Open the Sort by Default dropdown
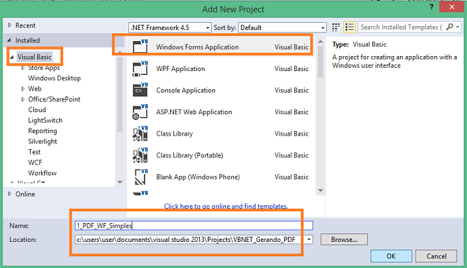The width and height of the screenshot is (467, 268). coord(282,27)
